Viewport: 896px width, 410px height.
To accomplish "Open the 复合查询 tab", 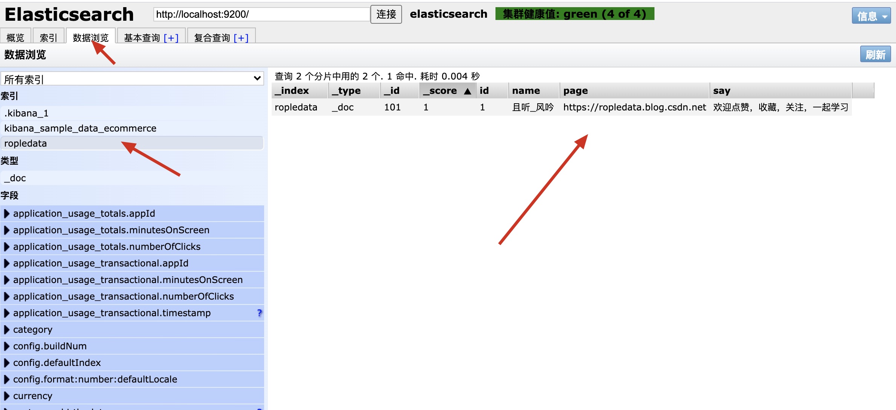I will (212, 38).
